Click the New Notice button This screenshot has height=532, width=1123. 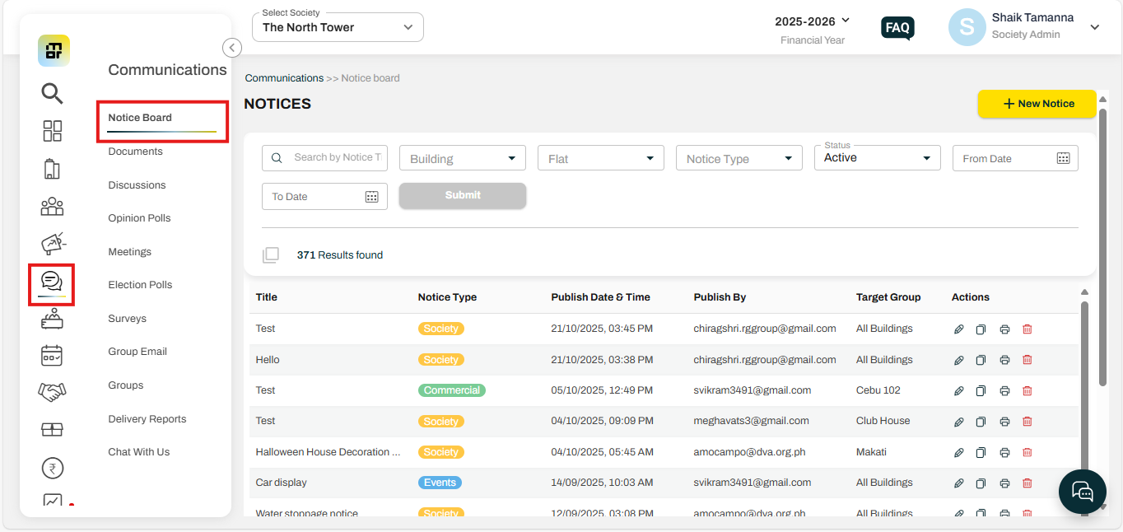click(1037, 104)
